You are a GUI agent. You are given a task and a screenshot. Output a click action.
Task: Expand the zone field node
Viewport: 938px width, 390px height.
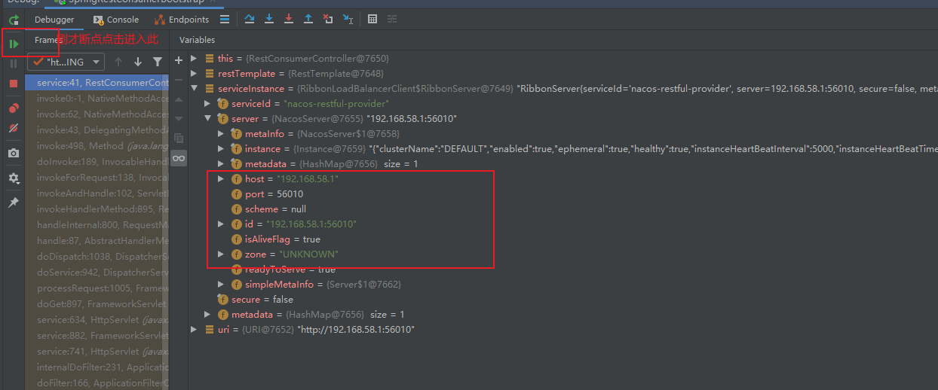tap(221, 254)
